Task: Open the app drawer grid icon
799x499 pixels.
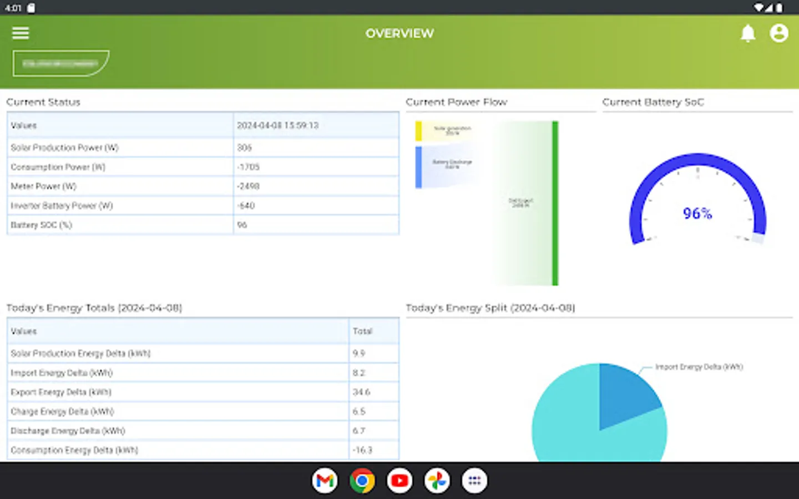Action: (x=474, y=480)
